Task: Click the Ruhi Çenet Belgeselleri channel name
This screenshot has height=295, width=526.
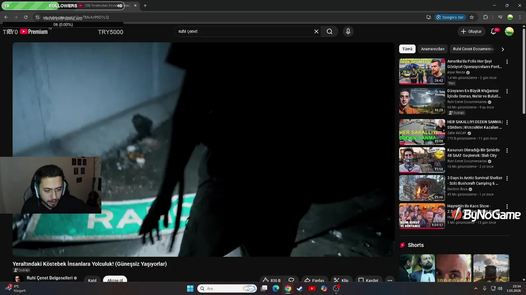Action: (49, 278)
